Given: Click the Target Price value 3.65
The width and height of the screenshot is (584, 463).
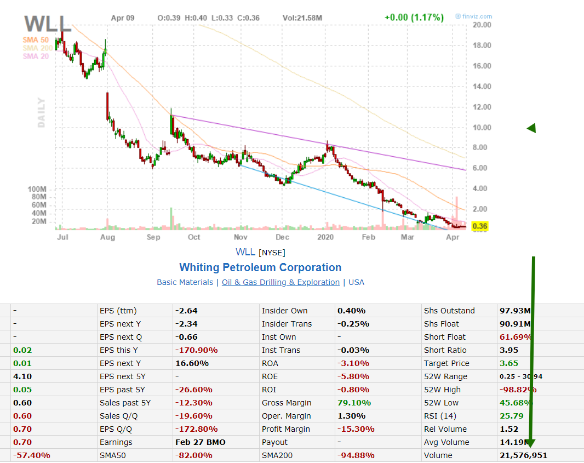Looking at the screenshot, I should click(509, 363).
